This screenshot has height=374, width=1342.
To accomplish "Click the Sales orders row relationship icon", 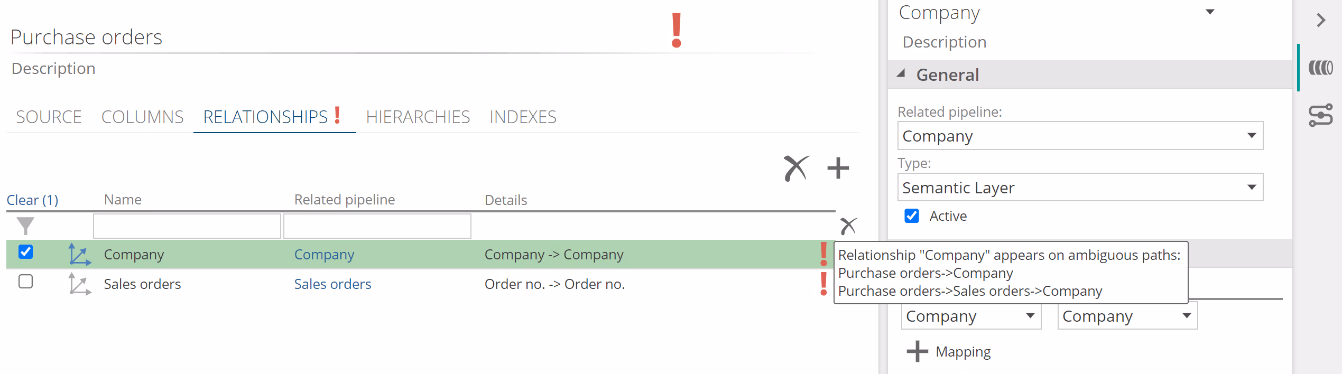I will 79,284.
